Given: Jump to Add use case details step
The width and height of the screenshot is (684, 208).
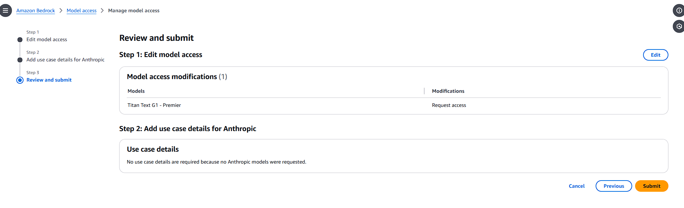Looking at the screenshot, I should tap(66, 60).
